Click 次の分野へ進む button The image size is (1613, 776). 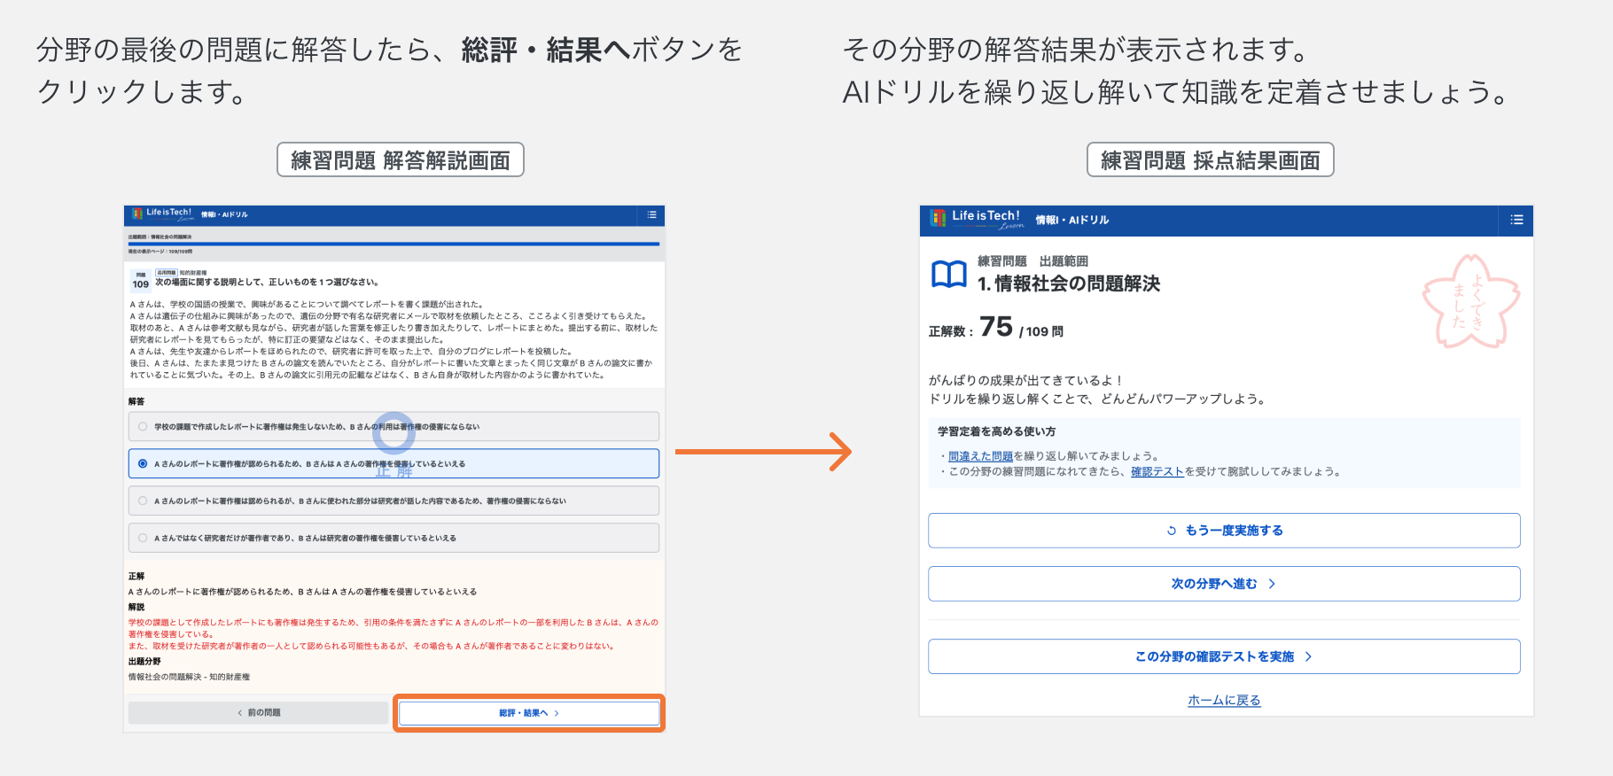point(1224,584)
